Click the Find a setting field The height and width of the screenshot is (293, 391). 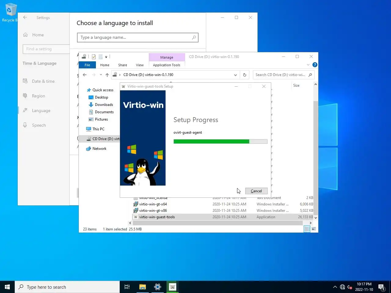pyautogui.click(x=46, y=49)
